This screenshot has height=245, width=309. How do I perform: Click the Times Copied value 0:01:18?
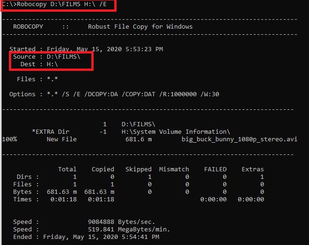pos(101,199)
